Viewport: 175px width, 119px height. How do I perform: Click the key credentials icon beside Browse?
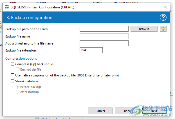coord(163,29)
